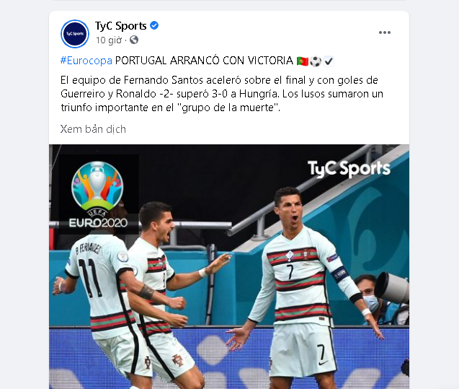Click the TyC Sports watermark on the photo

[349, 169]
